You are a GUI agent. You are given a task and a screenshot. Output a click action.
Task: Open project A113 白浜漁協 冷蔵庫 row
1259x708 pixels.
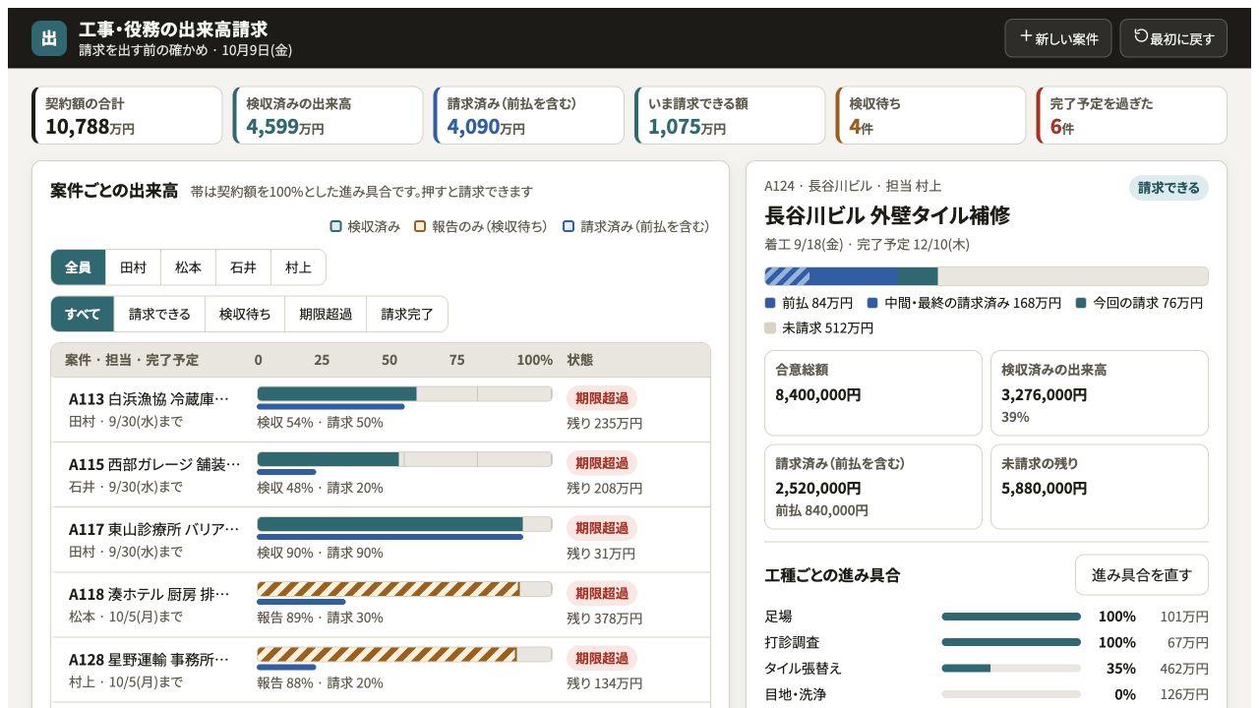[x=381, y=410]
